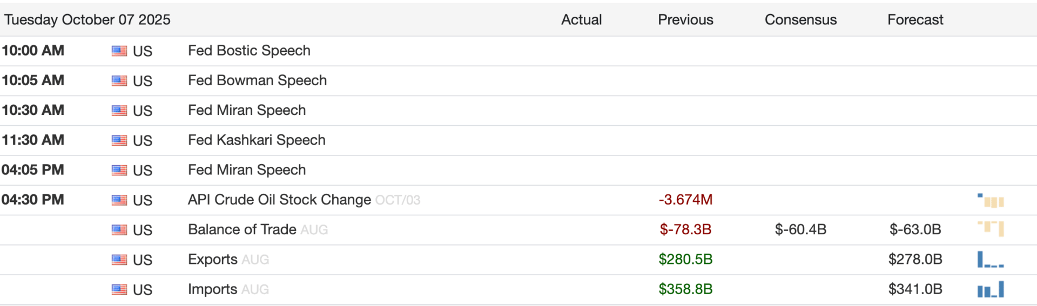Open the API Crude Oil Stock Change link

click(x=279, y=200)
